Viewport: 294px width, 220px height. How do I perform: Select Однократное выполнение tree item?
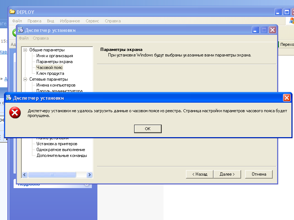click(x=61, y=150)
